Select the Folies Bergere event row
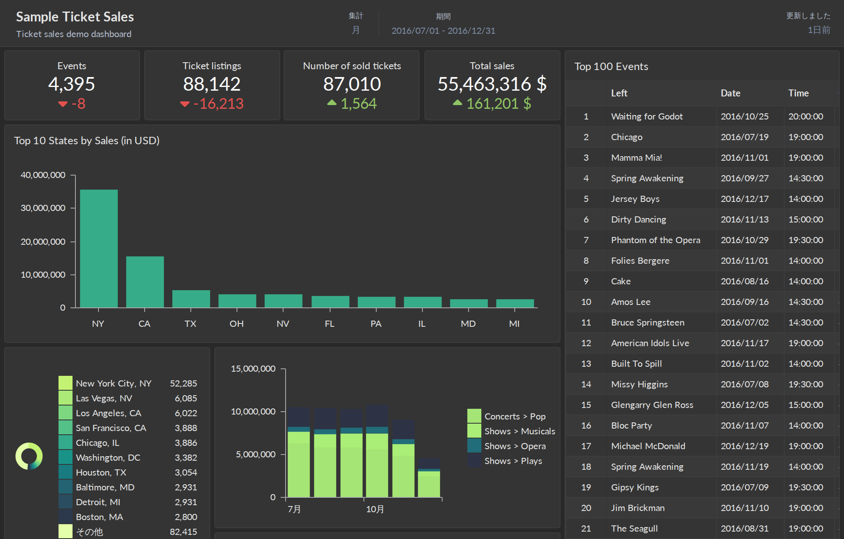 [x=702, y=260]
